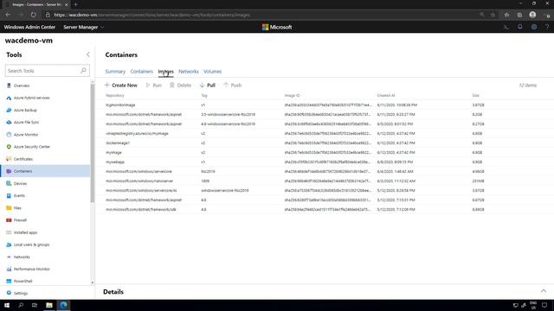The width and height of the screenshot is (554, 311).
Task: Reload the page with browser refresh
Action: point(33,15)
